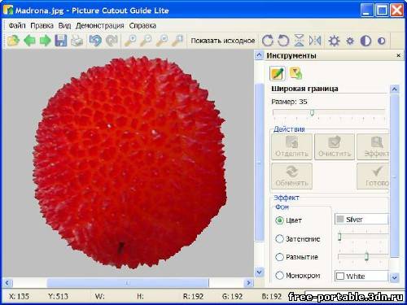
Task: Click the Размер slider handle
Action: tap(312, 112)
